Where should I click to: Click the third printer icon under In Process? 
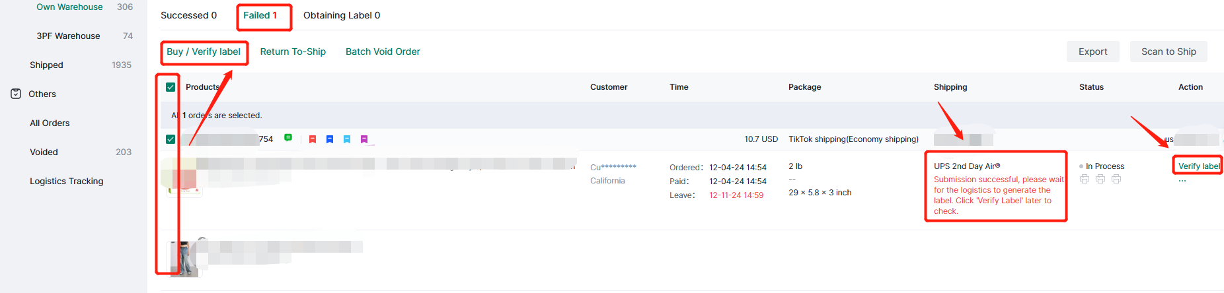[x=1116, y=179]
